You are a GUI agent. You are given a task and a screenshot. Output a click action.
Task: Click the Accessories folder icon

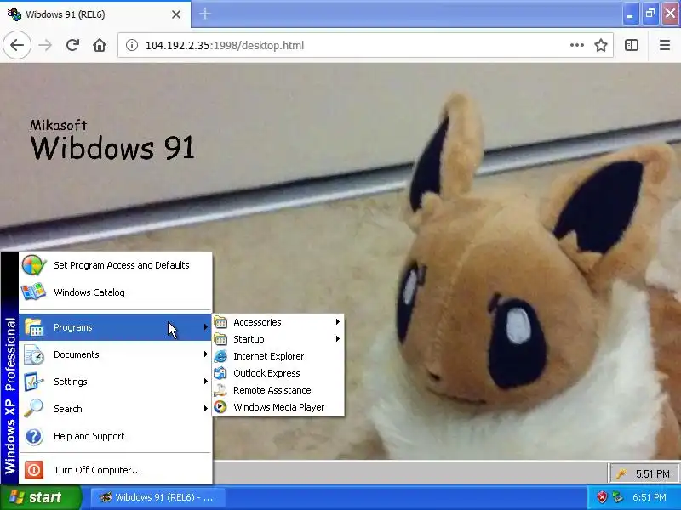coord(220,322)
